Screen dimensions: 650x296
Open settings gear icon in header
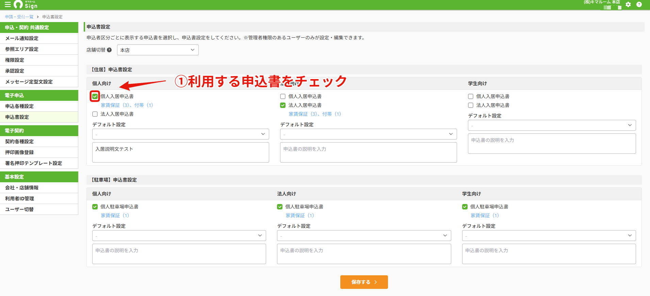[x=628, y=4]
